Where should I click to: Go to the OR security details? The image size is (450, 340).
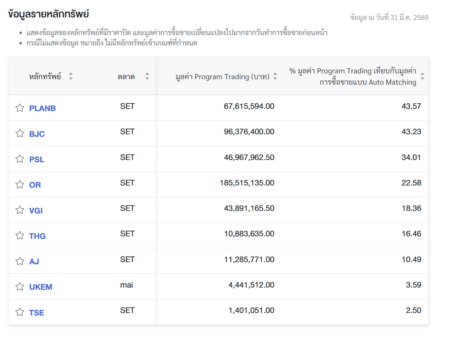pos(35,185)
